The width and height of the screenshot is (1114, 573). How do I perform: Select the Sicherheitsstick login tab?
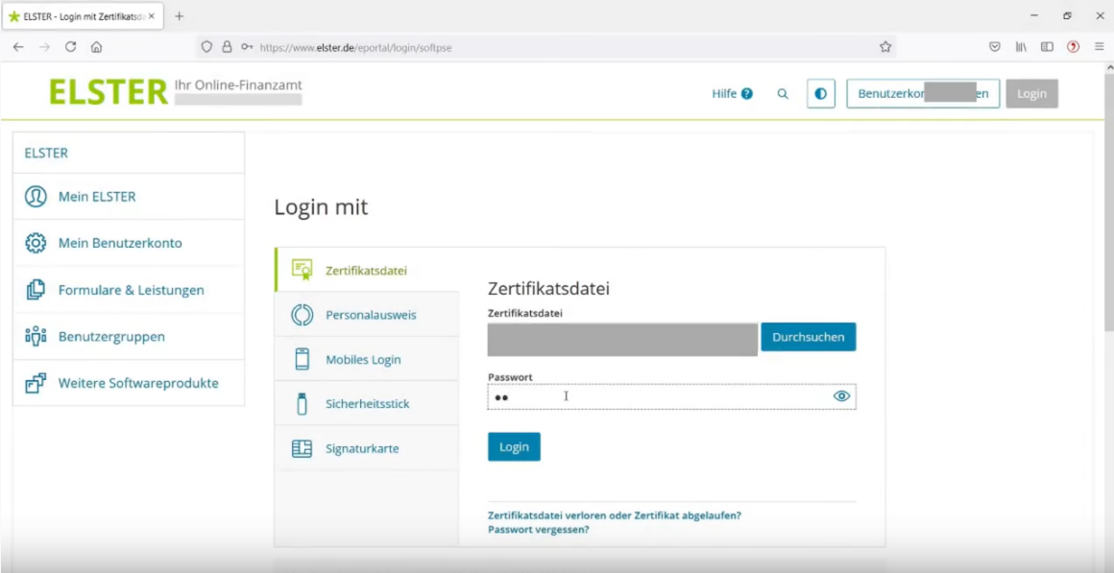(367, 404)
